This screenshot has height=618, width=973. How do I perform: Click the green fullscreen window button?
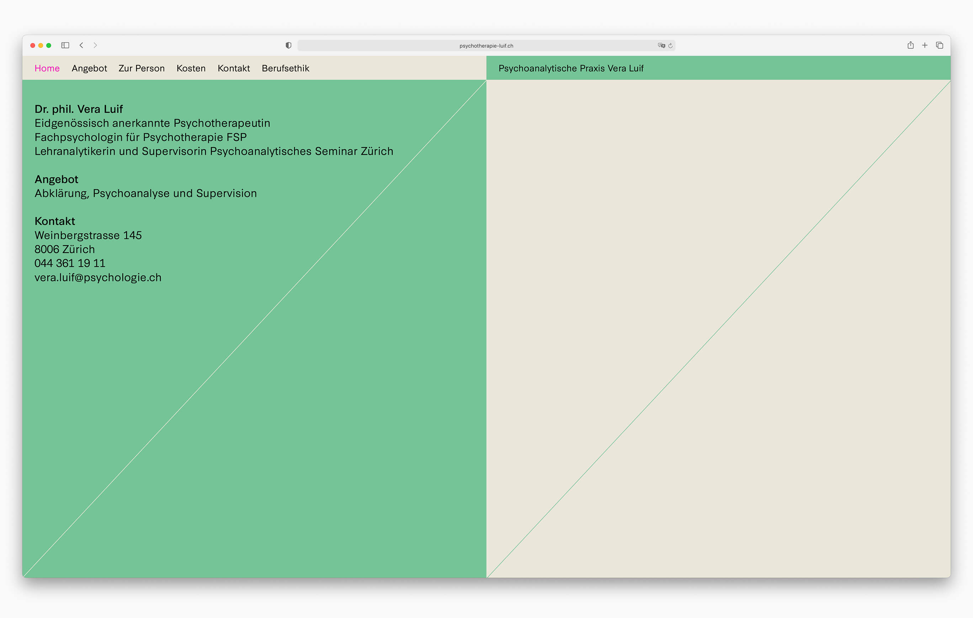[49, 45]
